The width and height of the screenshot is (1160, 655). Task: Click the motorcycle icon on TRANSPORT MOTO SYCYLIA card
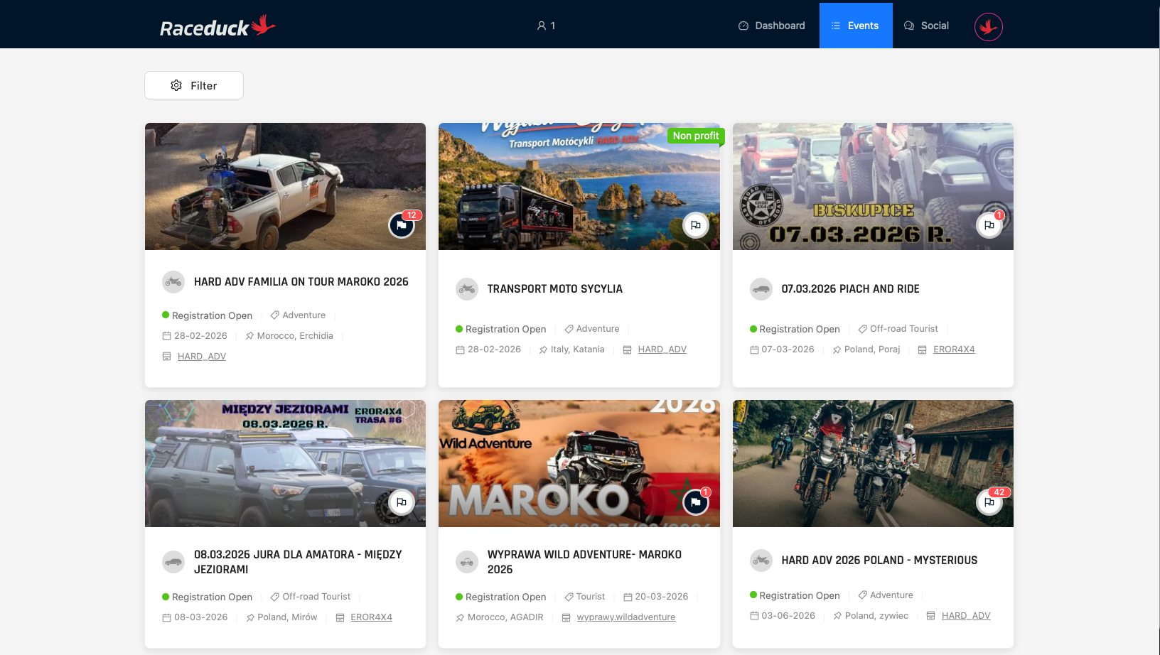click(x=467, y=288)
